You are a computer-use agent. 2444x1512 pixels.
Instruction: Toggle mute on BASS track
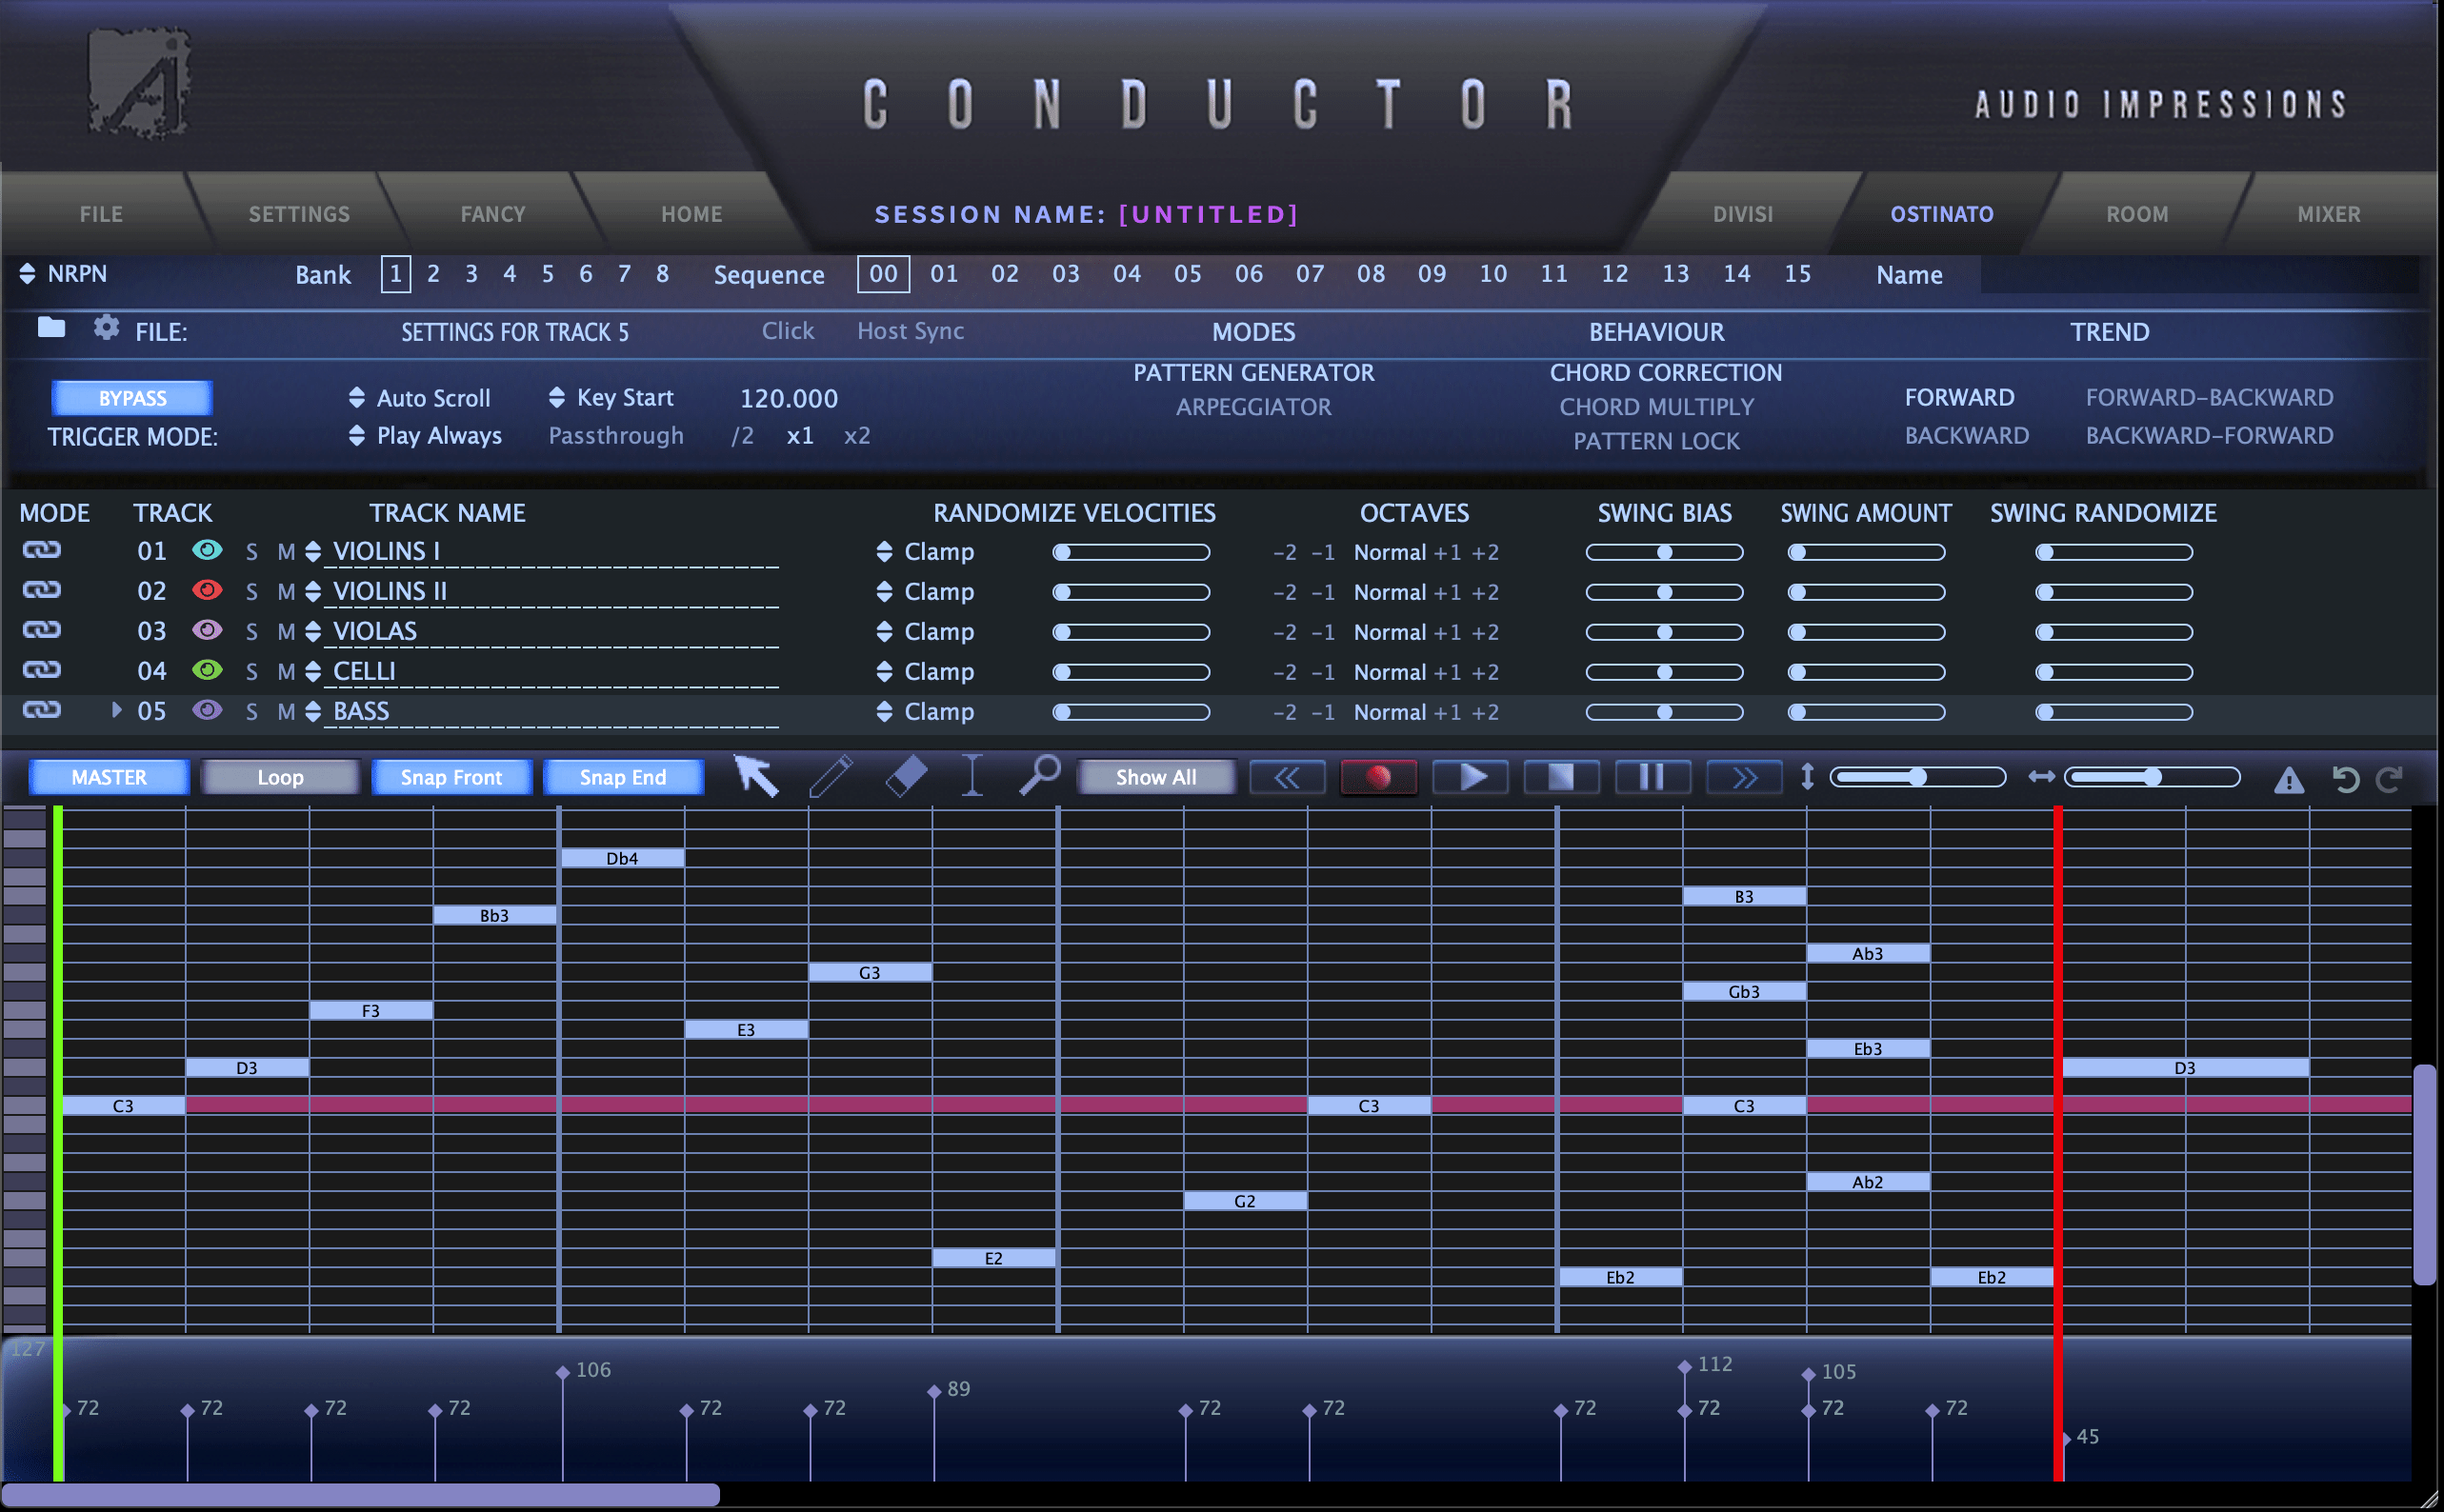[x=287, y=710]
